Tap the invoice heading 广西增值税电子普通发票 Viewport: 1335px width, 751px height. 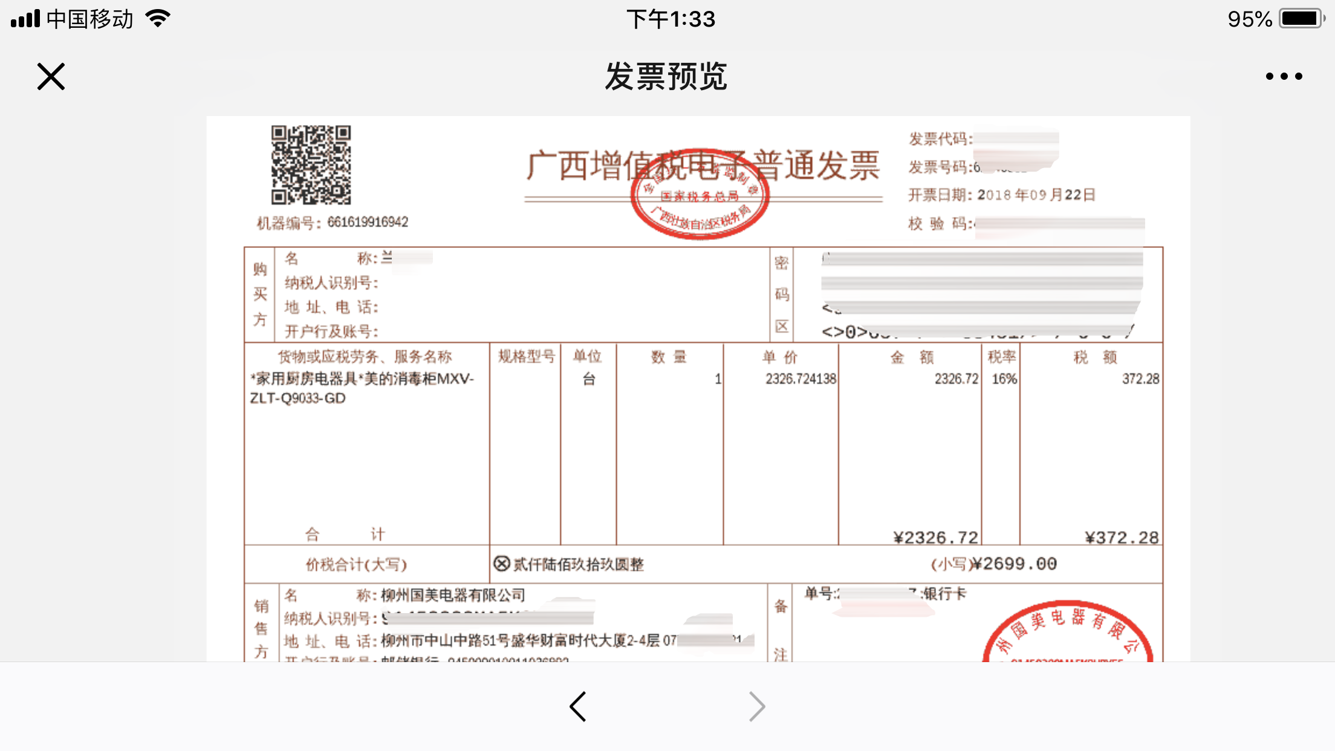(703, 165)
